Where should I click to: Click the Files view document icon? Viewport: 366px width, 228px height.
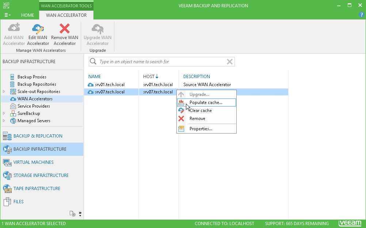pyautogui.click(x=7, y=202)
